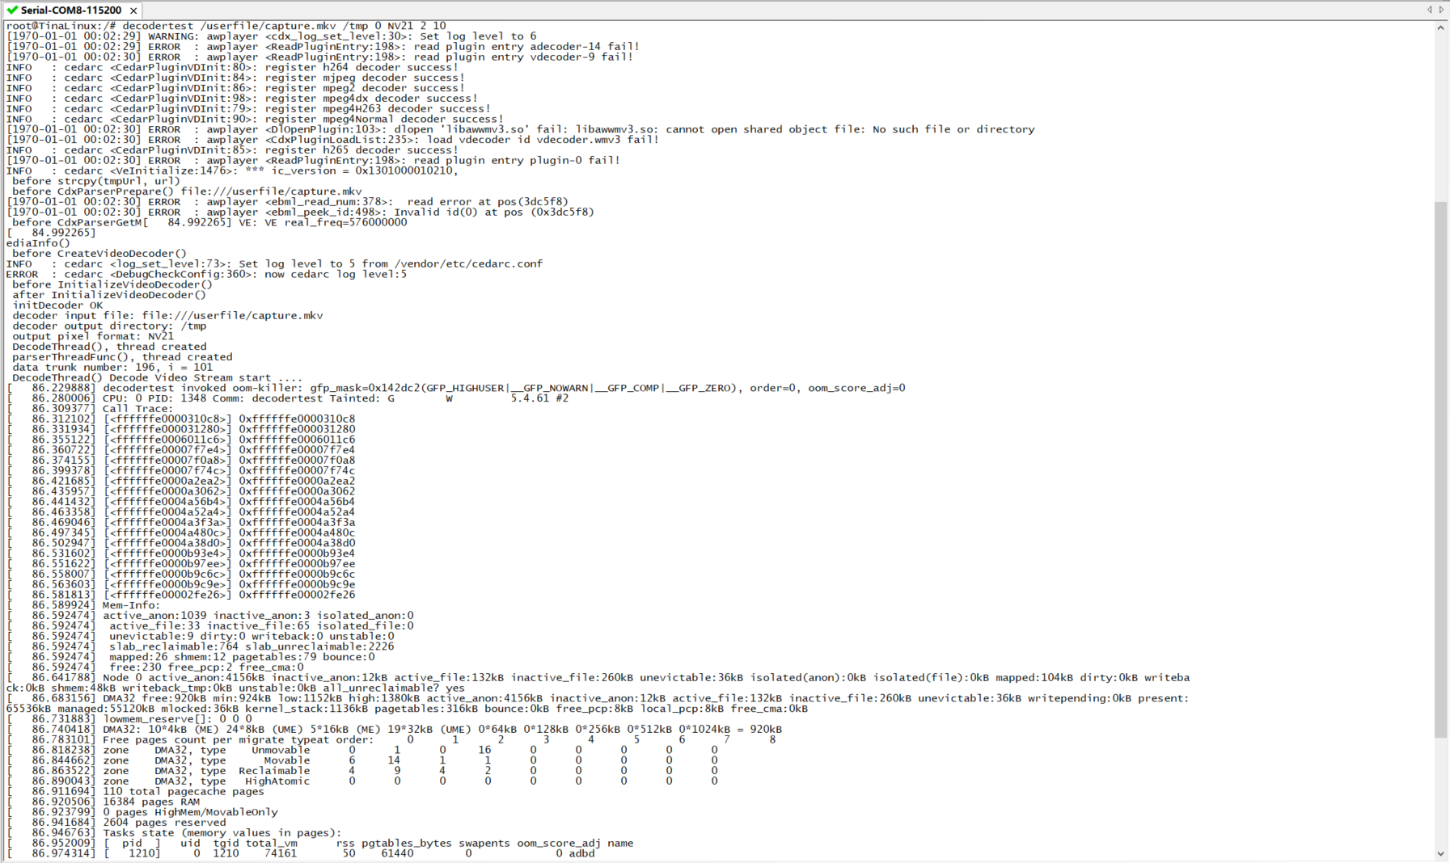Click the libawwmv3.so dlopen fail error line
This screenshot has width=1450, height=863.
[x=518, y=129]
